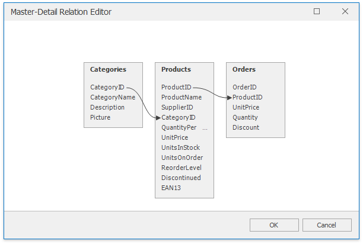Click the OK button

point(274,225)
